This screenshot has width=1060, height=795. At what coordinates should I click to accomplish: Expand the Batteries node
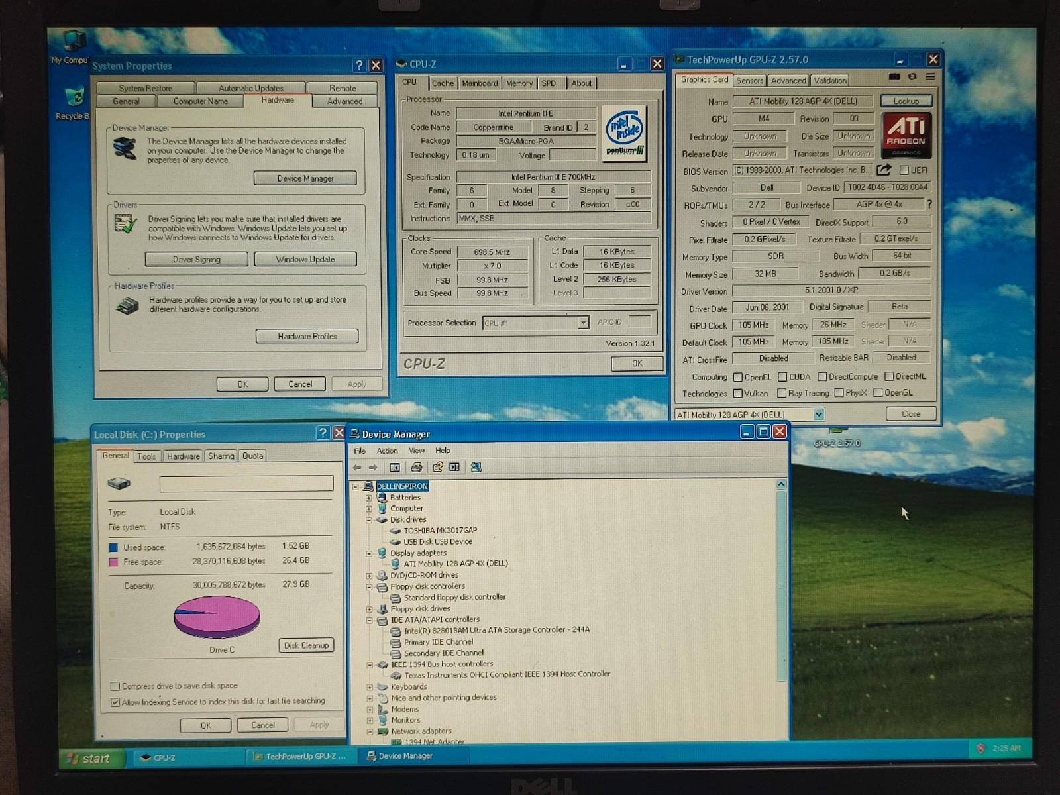[x=369, y=498]
